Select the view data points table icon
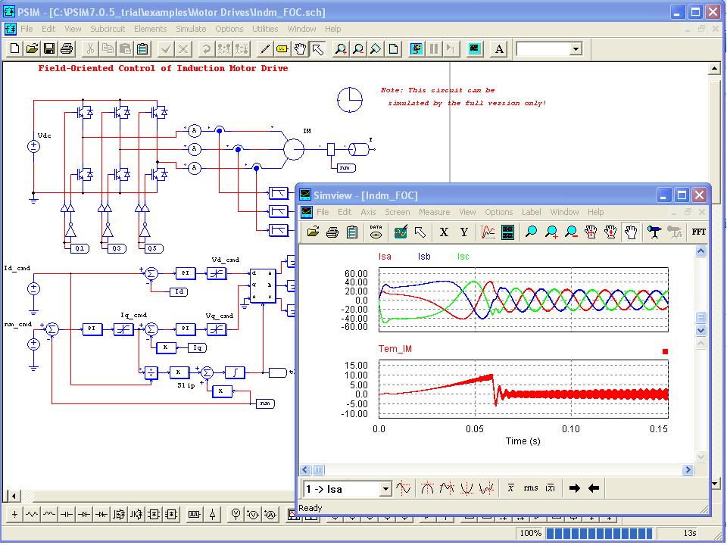 [507, 232]
